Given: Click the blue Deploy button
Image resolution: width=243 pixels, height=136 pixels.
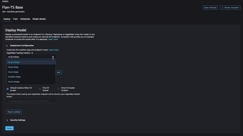Looking at the screenshot, I should point(10,128).
